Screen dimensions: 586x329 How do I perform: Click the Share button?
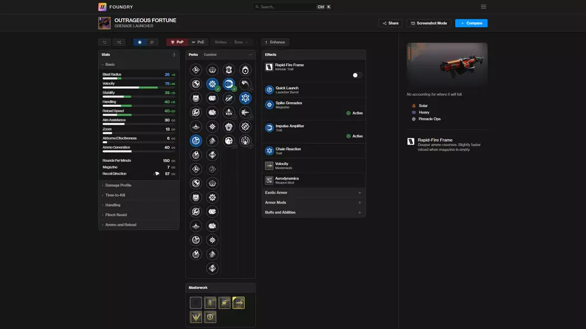pyautogui.click(x=390, y=23)
